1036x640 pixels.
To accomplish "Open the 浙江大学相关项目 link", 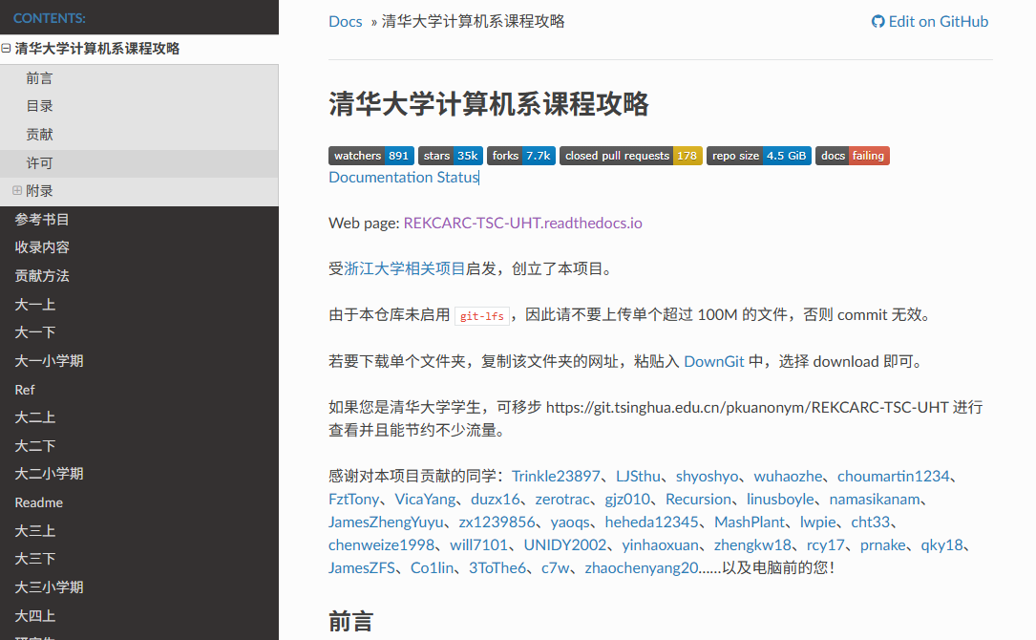I will (404, 268).
